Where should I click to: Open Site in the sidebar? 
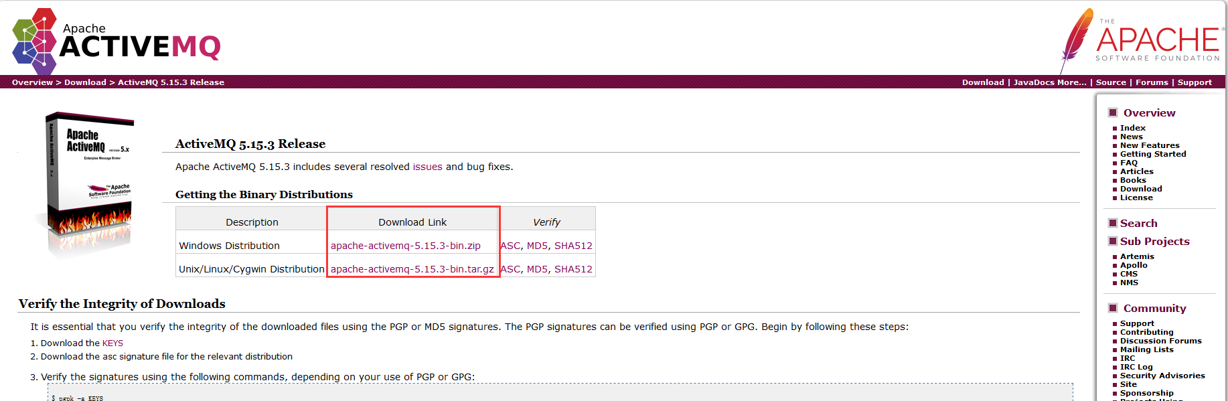1128,384
